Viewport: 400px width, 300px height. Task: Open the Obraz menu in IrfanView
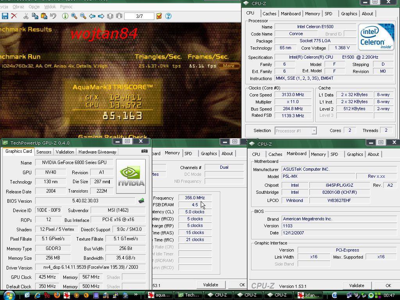click(18, 7)
